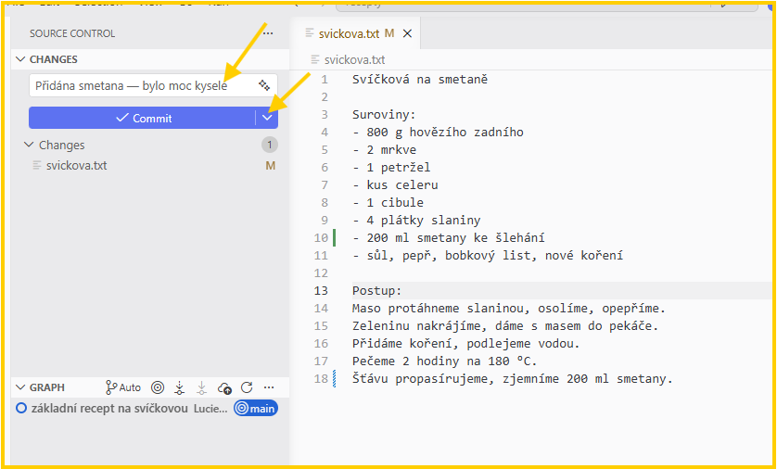Viewport: 777px width, 469px height.
Task: Click line number 12 in gutter
Action: pyautogui.click(x=321, y=273)
